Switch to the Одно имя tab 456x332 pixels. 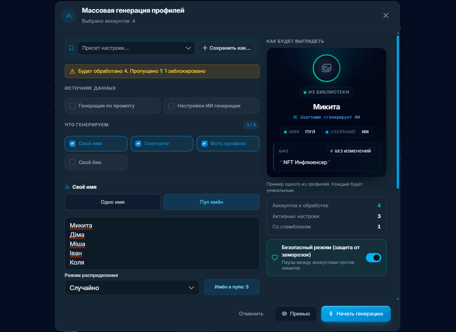112,202
